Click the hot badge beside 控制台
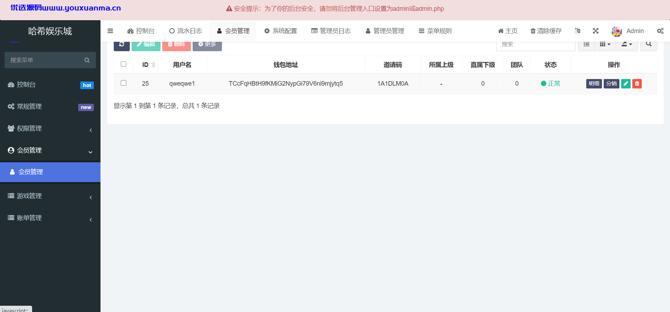 [87, 85]
